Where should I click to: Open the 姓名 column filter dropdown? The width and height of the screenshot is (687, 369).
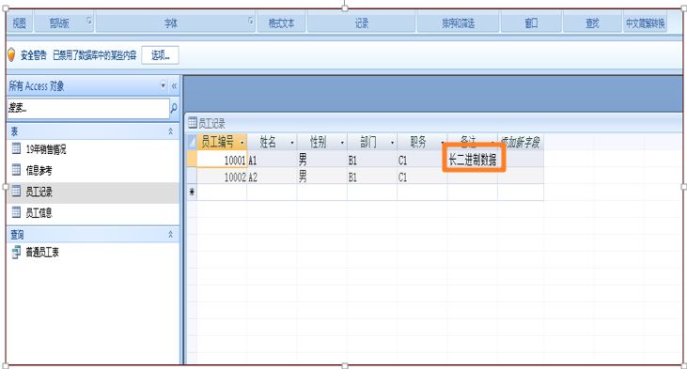291,143
